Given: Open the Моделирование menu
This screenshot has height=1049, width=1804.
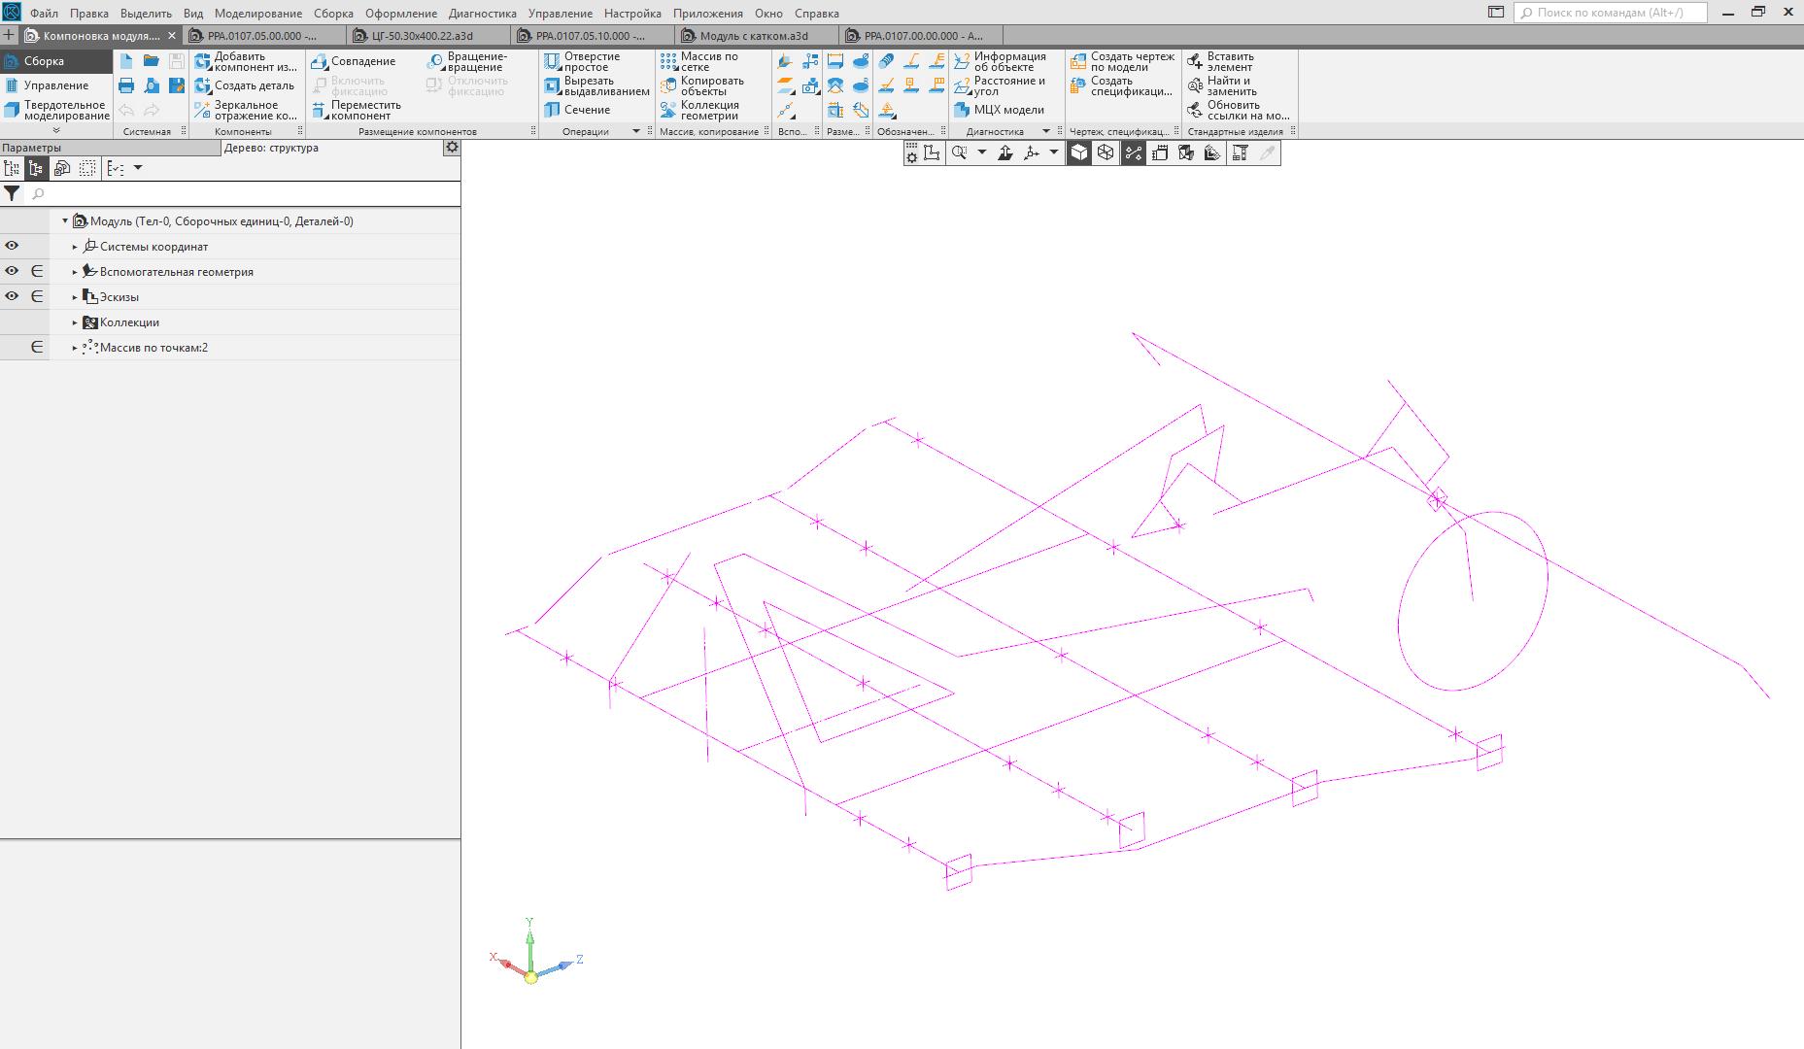Looking at the screenshot, I should pos(257,14).
